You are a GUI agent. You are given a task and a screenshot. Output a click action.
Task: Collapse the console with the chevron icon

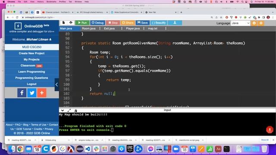tap(63, 110)
